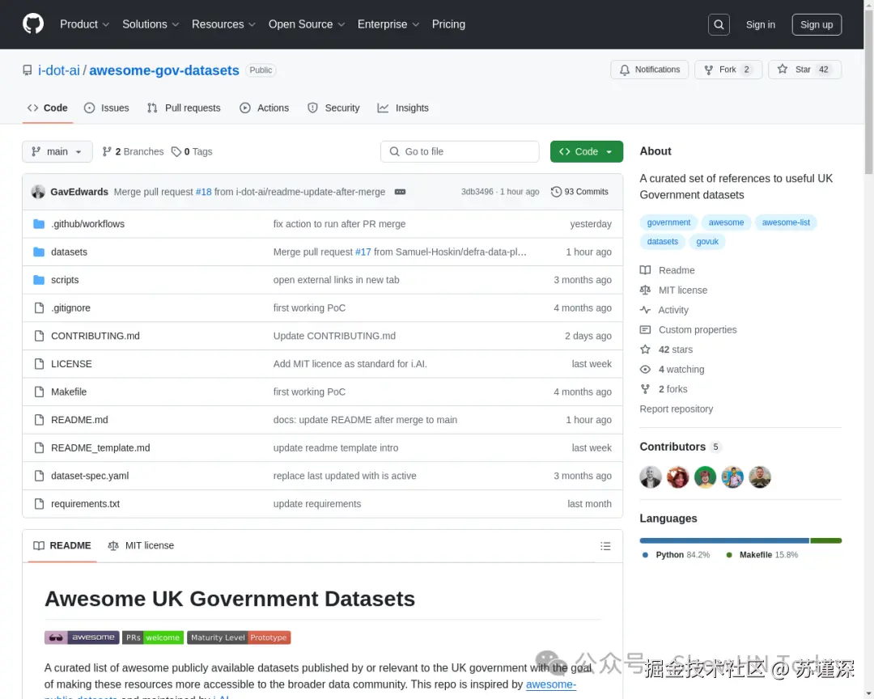Open MIT license link in About

[x=673, y=290]
